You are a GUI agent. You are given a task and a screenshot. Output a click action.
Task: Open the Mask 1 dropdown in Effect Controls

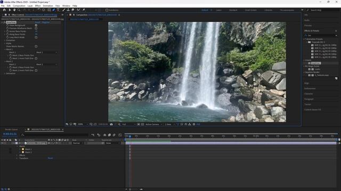pyautogui.click(x=47, y=53)
